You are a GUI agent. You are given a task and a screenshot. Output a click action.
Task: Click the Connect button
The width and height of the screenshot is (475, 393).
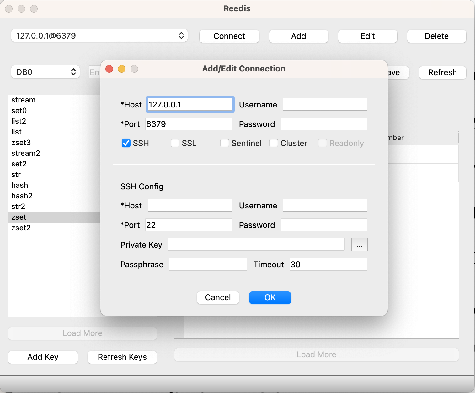[x=229, y=36]
